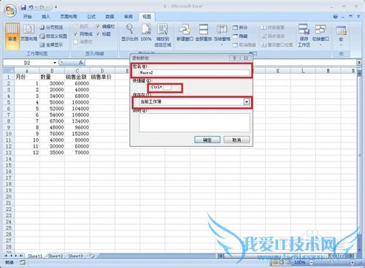Viewport: 365px width, 268px height.
Task: Toggle the 标题 headings checkbox
Action: click(98, 34)
